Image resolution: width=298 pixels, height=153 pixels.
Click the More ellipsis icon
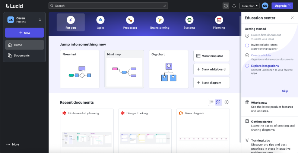point(8,144)
